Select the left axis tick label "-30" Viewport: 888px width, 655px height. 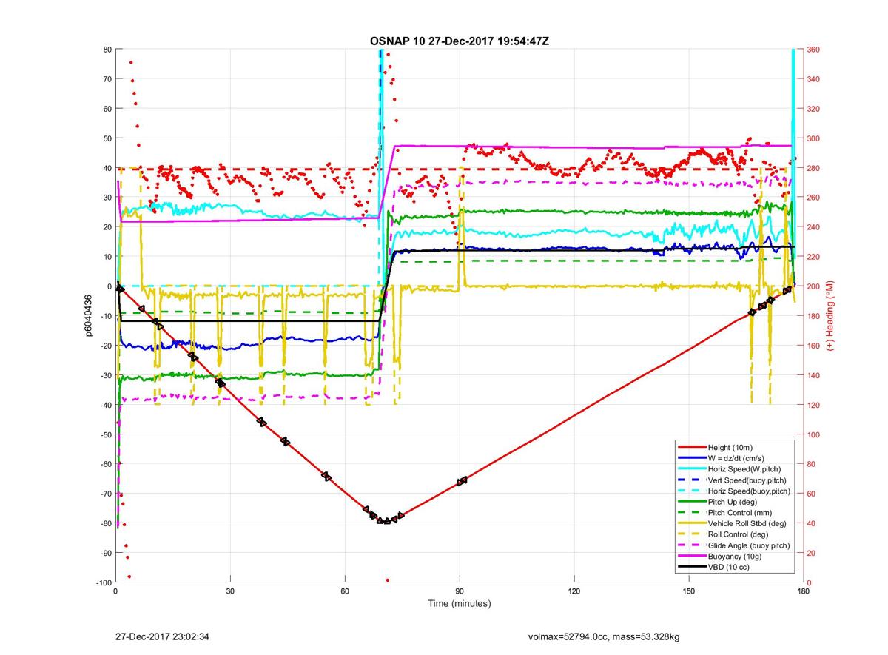[x=105, y=375]
